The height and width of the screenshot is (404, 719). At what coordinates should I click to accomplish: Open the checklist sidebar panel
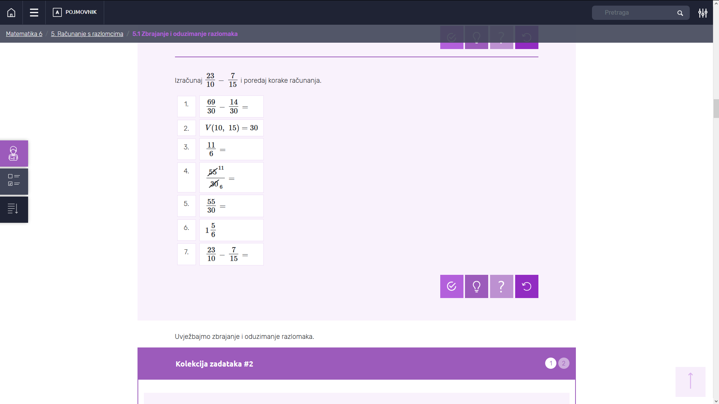pyautogui.click(x=14, y=181)
